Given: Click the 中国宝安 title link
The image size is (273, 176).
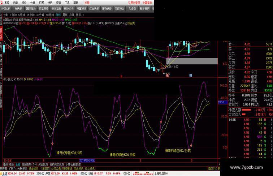Looking at the screenshot, I should click(147, 3).
